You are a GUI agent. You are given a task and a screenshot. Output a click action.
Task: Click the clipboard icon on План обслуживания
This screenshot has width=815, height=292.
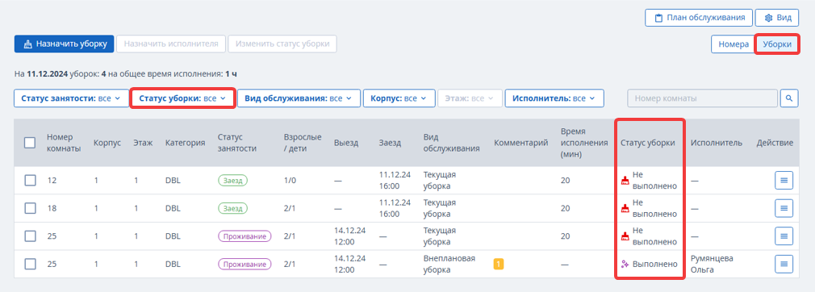[658, 18]
